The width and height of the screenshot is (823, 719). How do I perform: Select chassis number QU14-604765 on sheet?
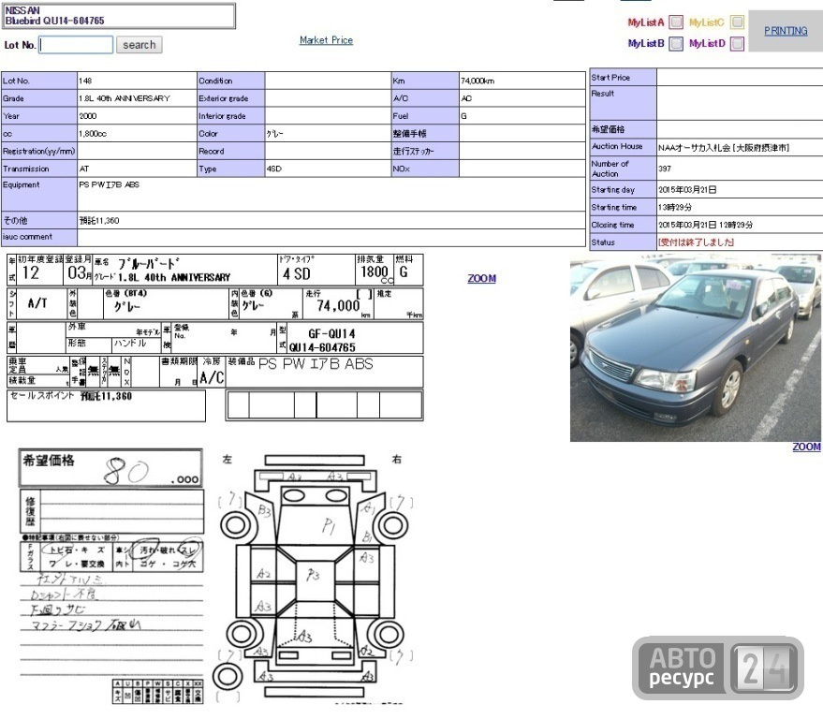322,347
